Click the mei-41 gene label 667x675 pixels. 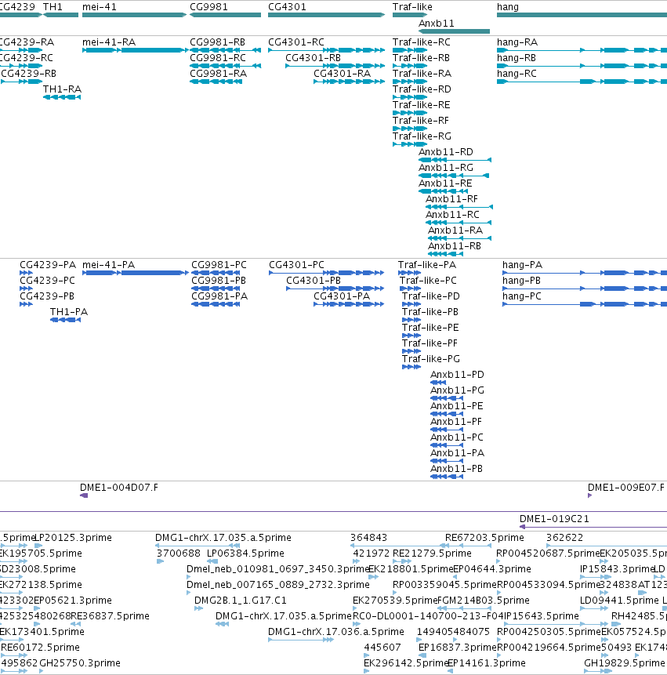click(x=99, y=7)
